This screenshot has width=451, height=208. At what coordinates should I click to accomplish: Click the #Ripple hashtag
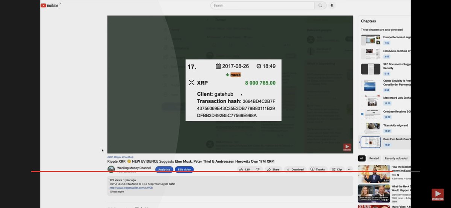(x=118, y=157)
